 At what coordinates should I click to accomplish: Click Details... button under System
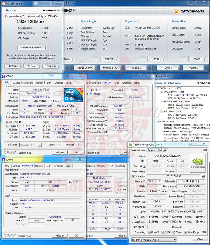tap(157, 59)
